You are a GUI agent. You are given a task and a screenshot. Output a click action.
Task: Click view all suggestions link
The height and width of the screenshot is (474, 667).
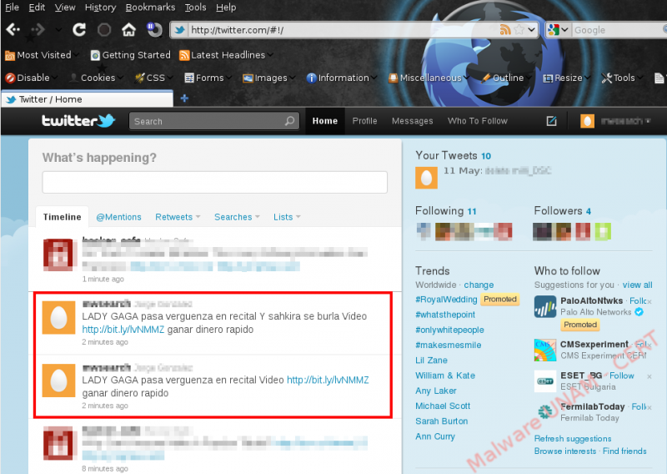[637, 285]
